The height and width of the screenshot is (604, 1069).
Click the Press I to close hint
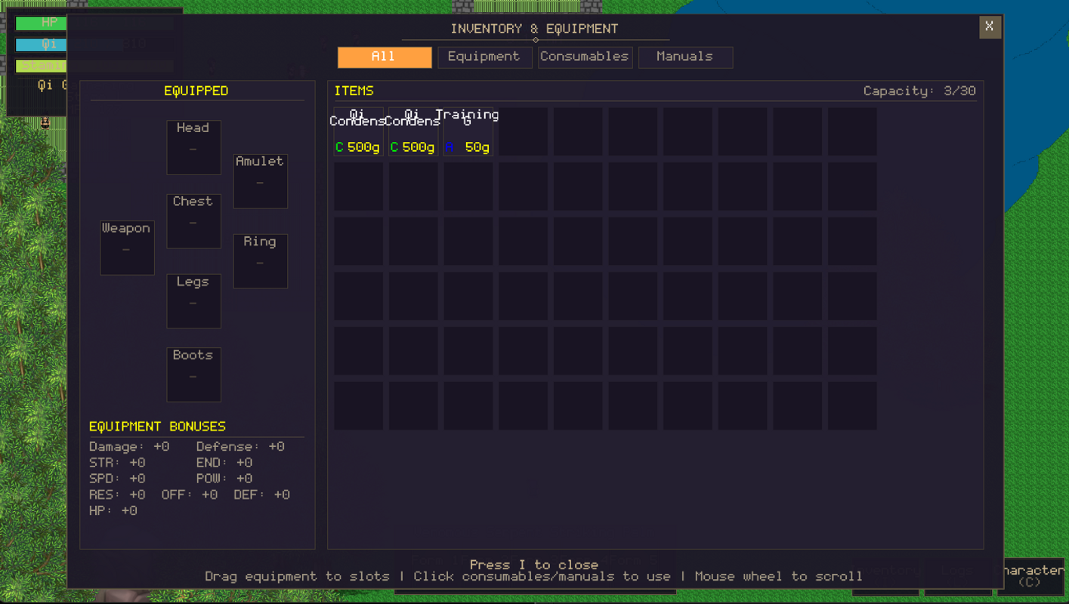click(534, 565)
